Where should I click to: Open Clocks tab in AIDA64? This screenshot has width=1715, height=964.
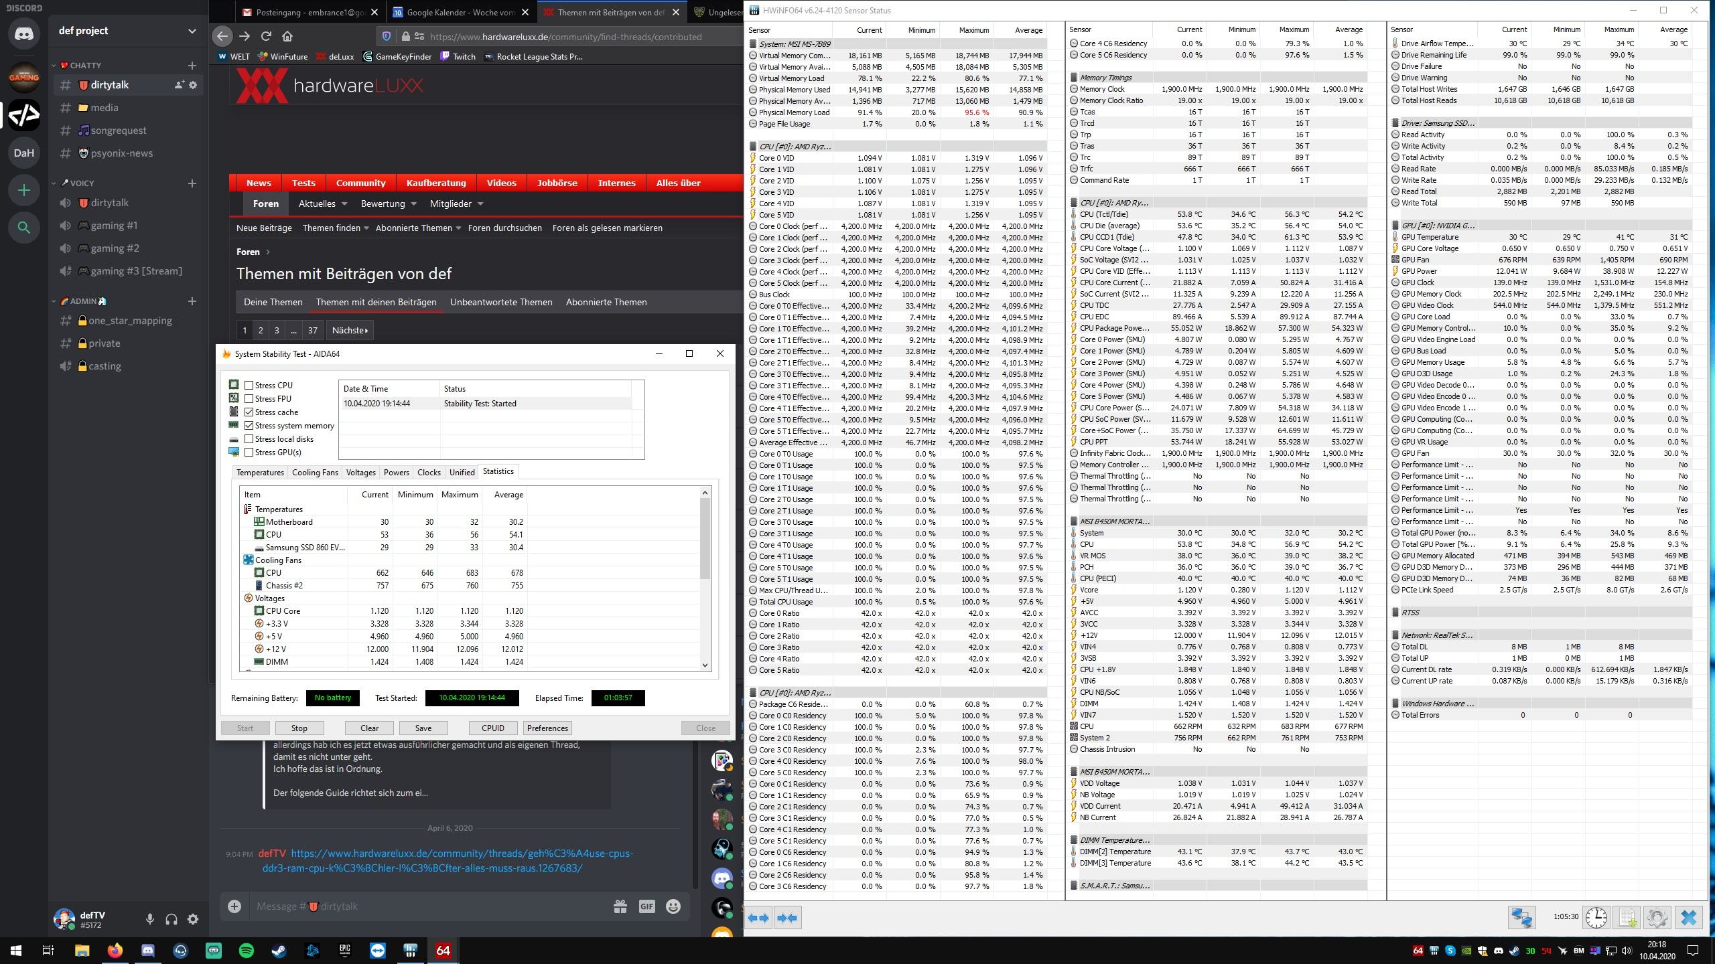click(x=429, y=473)
